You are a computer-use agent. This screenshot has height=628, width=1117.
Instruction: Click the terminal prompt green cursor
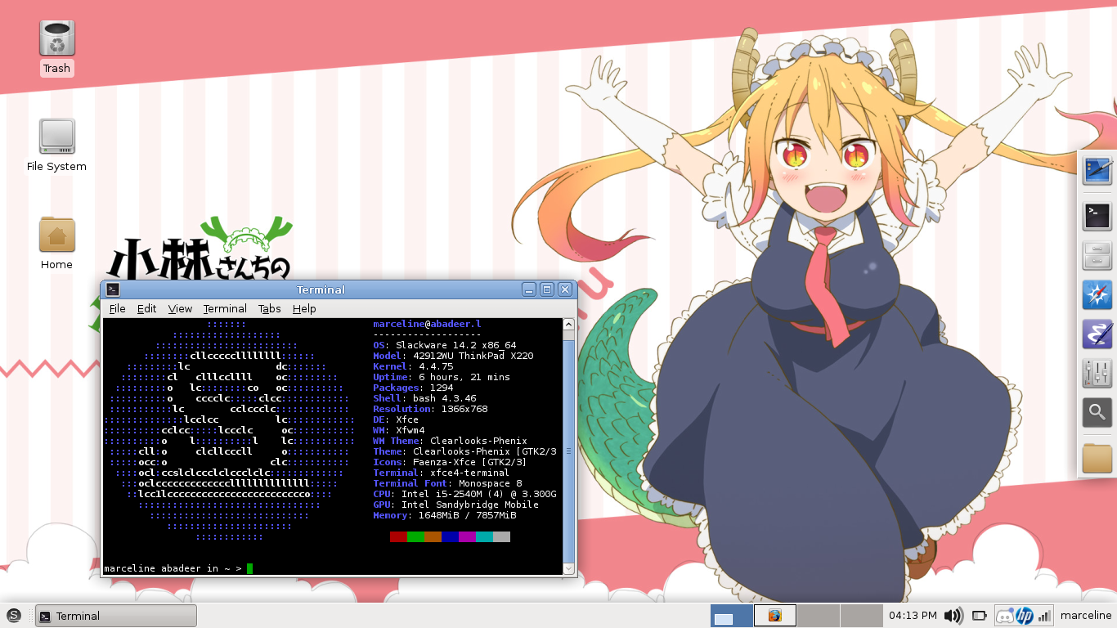point(249,568)
